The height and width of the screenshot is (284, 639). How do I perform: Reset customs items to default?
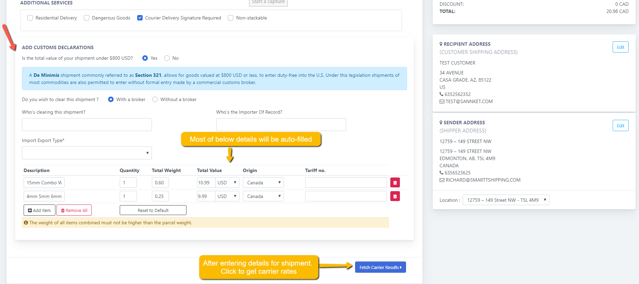point(153,210)
